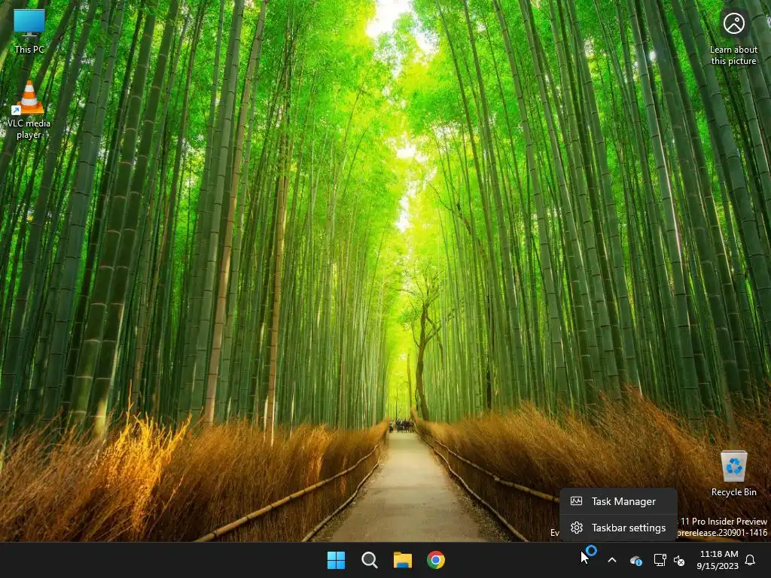Select the VLC media player shortcut
The height and width of the screenshot is (578, 771).
[x=29, y=110]
